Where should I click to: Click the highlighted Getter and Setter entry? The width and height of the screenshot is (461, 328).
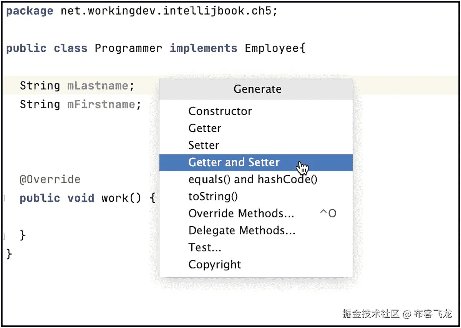[x=234, y=162]
